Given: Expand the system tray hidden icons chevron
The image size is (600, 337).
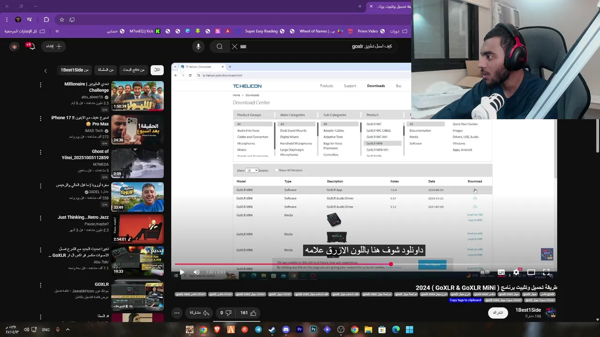Looking at the screenshot, I should [67, 330].
